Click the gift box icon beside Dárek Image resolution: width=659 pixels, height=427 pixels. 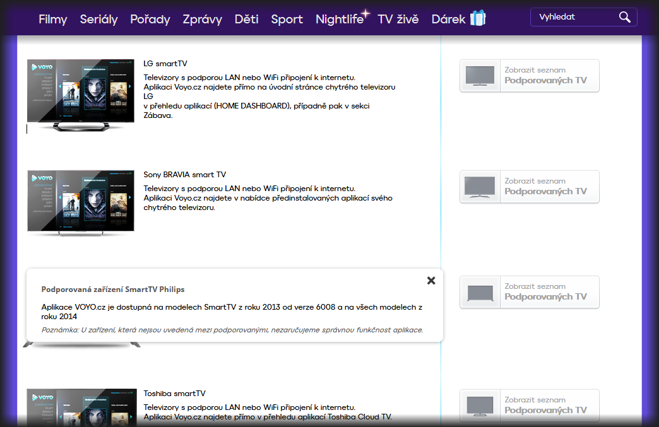478,18
